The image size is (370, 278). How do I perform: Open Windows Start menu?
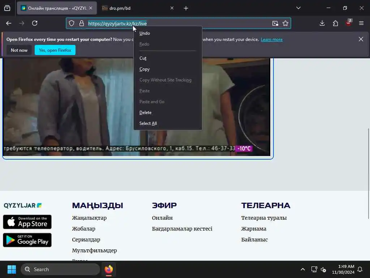(12, 269)
